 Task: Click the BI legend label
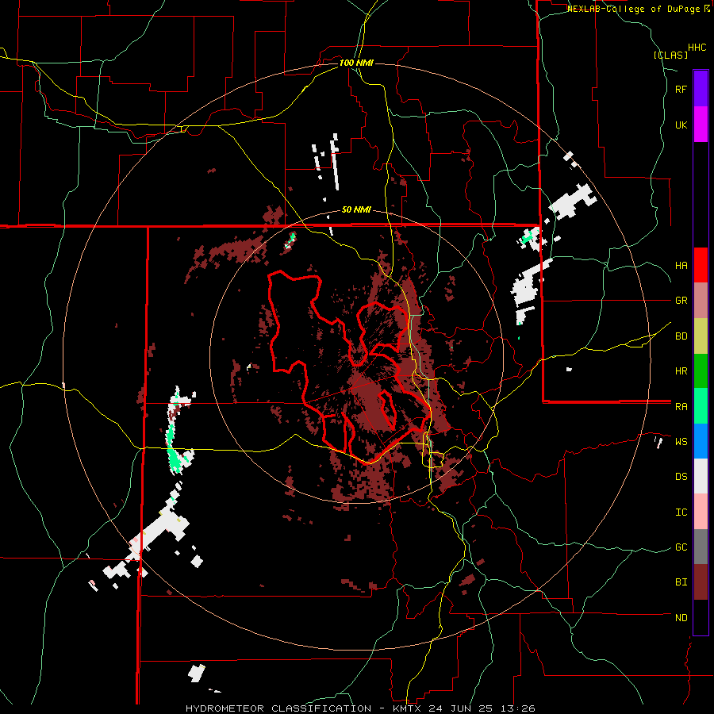(x=681, y=582)
